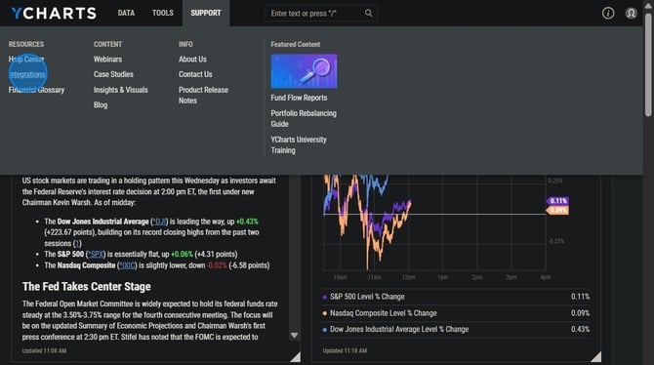Select S&P 500 Level % Change row

[x=456, y=297]
